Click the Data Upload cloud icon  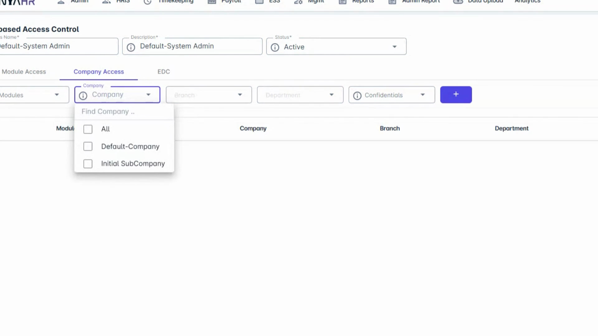pyautogui.click(x=458, y=2)
